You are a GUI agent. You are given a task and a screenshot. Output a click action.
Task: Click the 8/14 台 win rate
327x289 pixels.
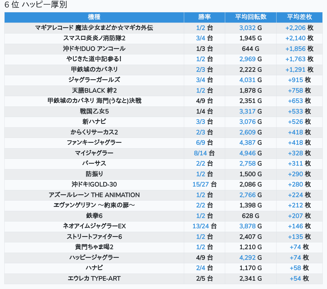(x=204, y=153)
